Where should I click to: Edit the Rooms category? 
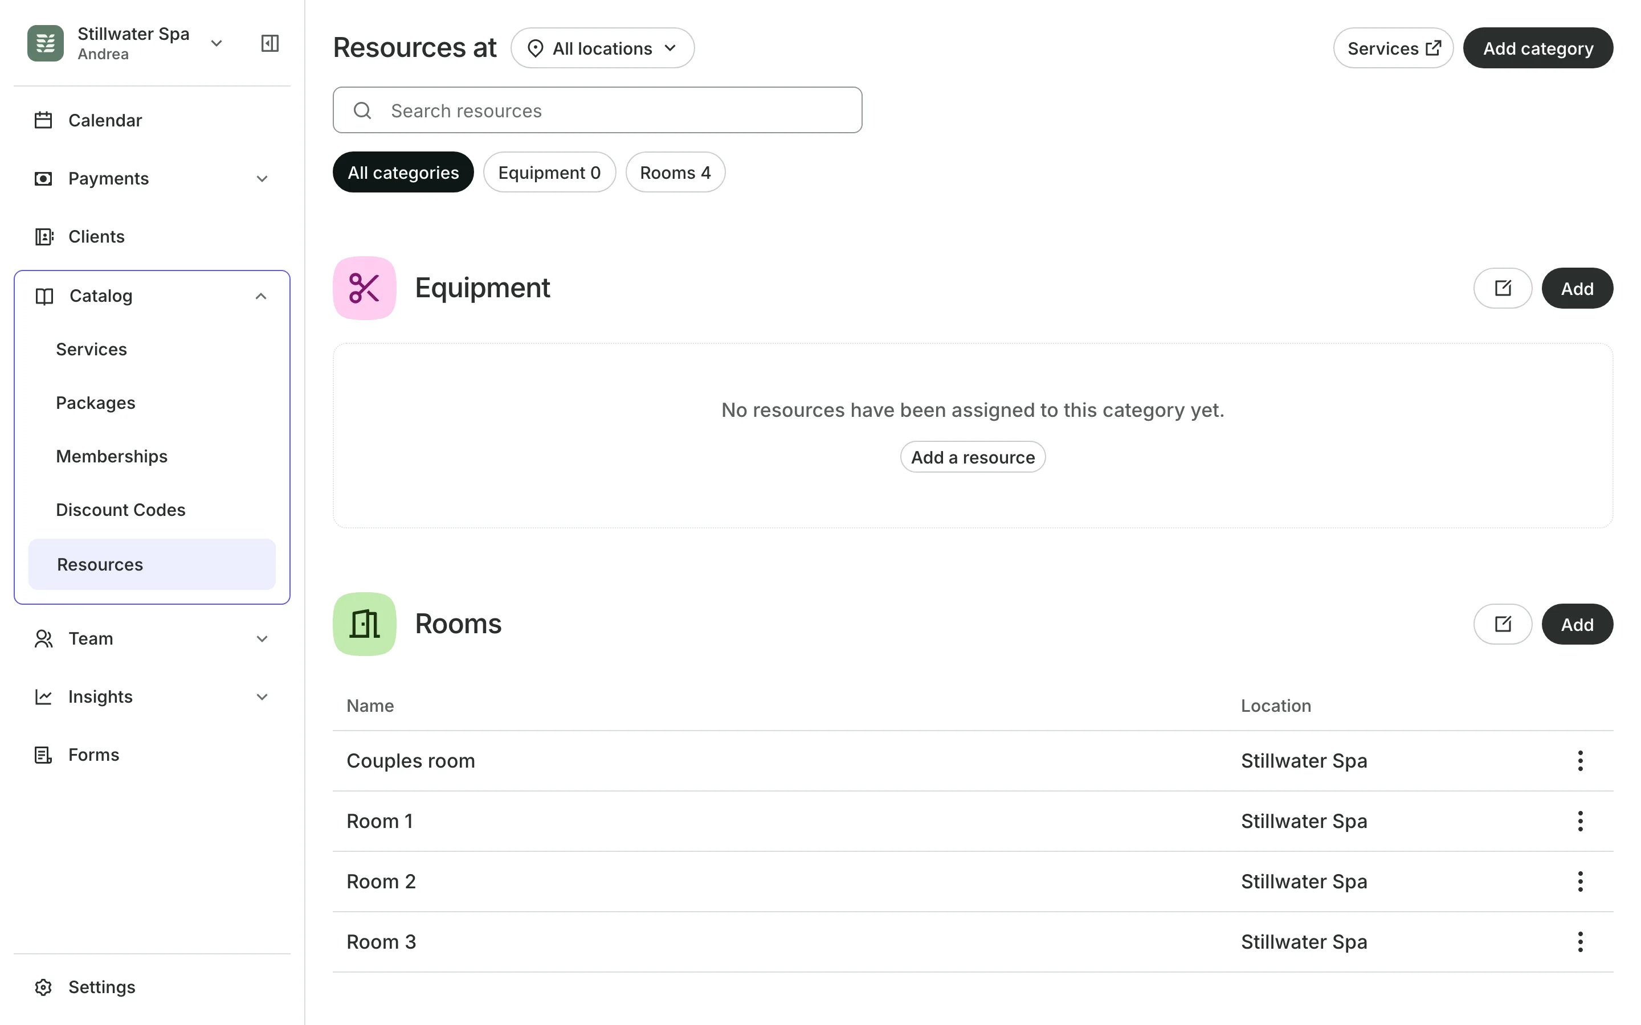1503,624
